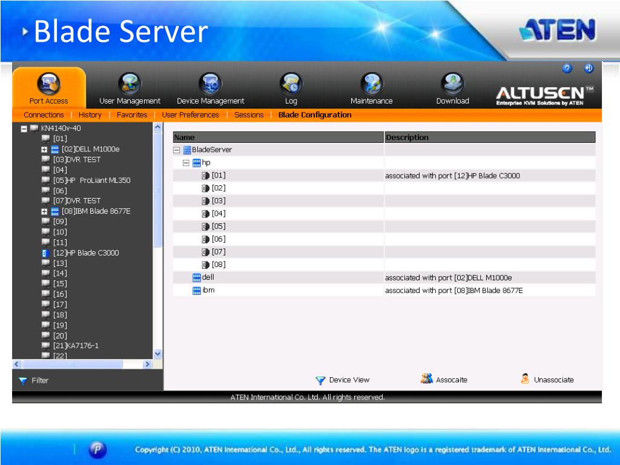620x465 pixels.
Task: Open the Port Access tab icon
Action: coord(48,84)
